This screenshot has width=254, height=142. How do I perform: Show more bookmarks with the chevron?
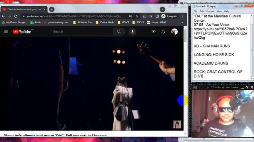point(183,22)
